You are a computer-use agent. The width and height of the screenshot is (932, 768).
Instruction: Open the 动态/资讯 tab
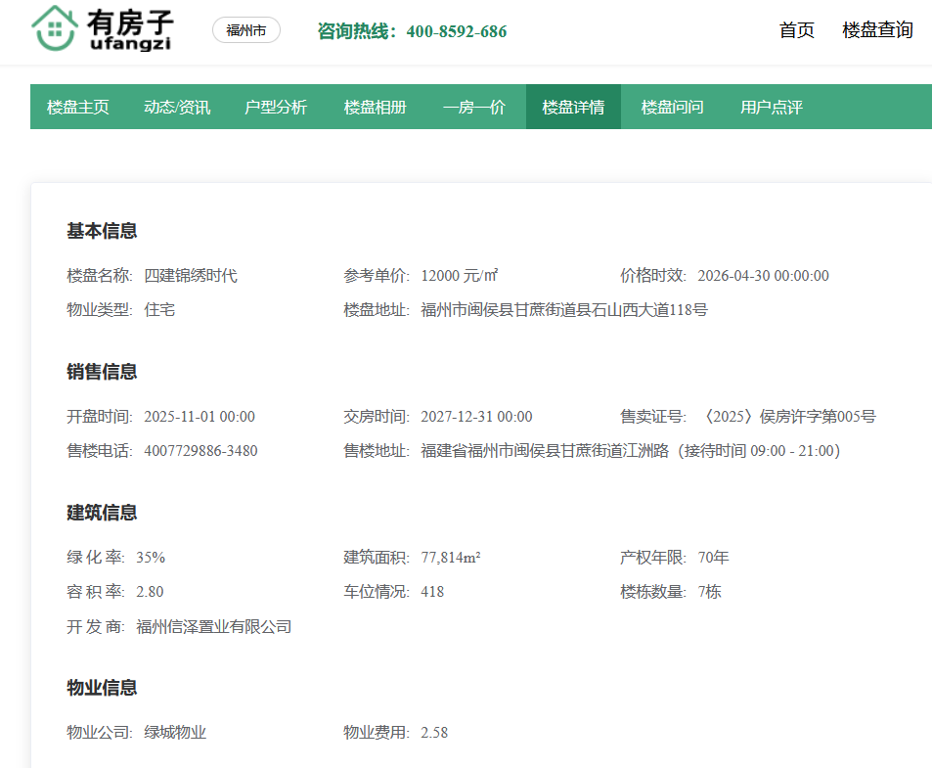click(x=177, y=107)
